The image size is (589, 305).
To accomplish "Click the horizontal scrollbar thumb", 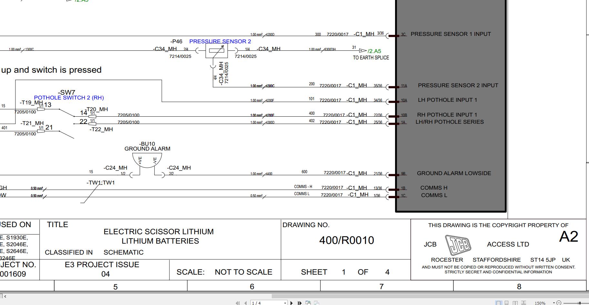I will (x=430, y=296).
